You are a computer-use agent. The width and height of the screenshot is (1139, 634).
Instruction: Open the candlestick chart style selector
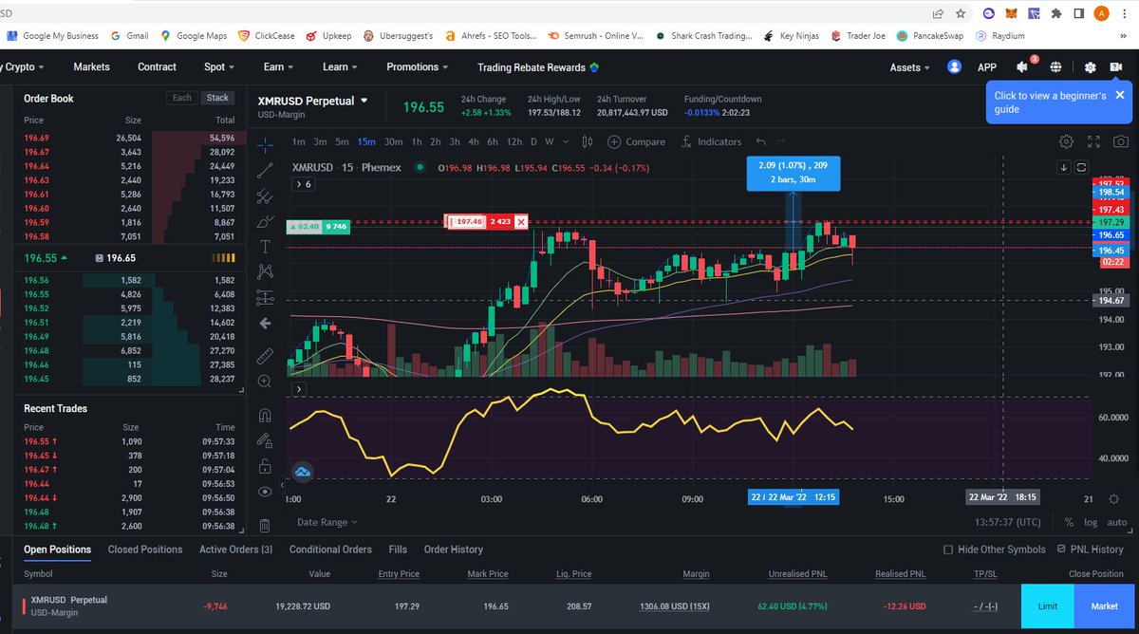588,141
